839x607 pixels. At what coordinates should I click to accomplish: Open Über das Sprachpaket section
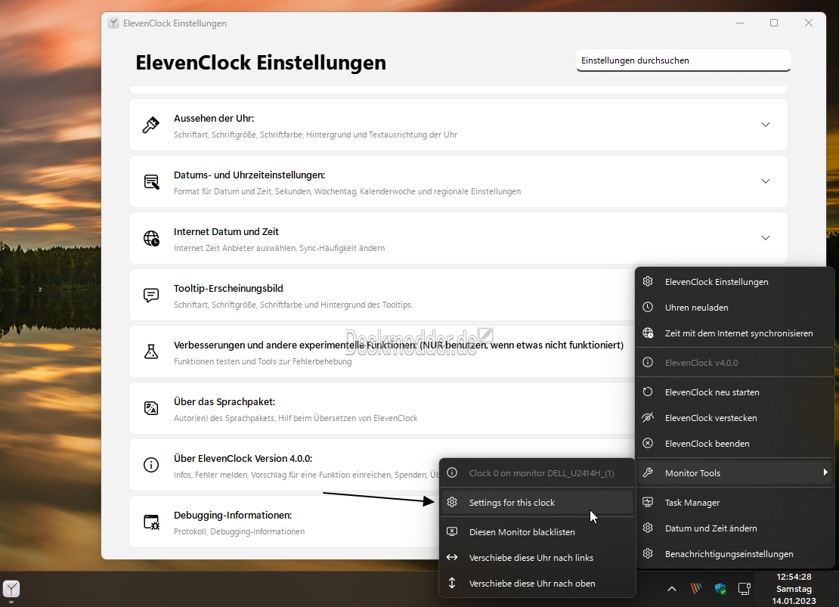[382, 408]
